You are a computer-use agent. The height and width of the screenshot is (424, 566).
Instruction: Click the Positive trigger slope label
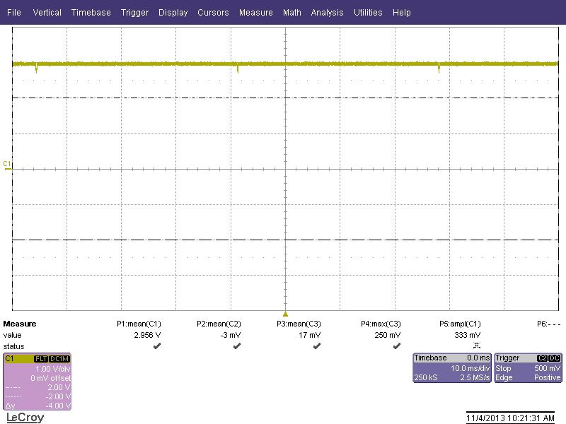[x=547, y=377]
